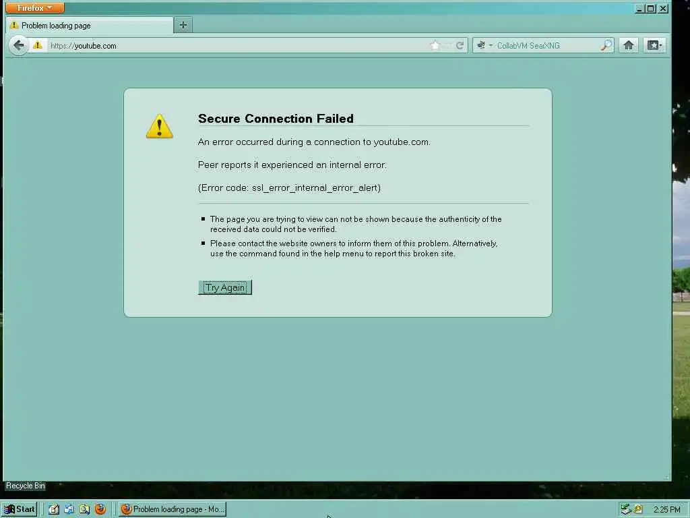Click the Peer reports internal error text
This screenshot has width=690, height=518.
tap(292, 165)
